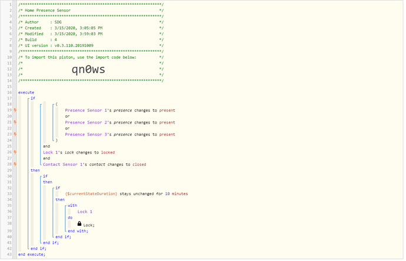The image size is (406, 261).
Task: Click the 'then' keyword on line 31
Action: point(48,182)
